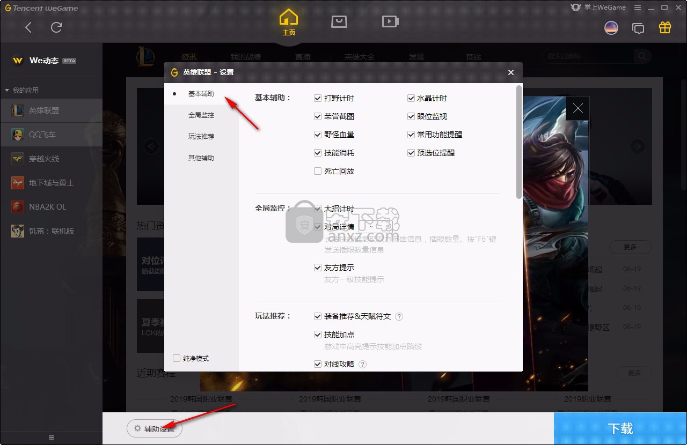The width and height of the screenshot is (687, 445).
Task: Open the video live icon in top bar
Action: [x=390, y=21]
